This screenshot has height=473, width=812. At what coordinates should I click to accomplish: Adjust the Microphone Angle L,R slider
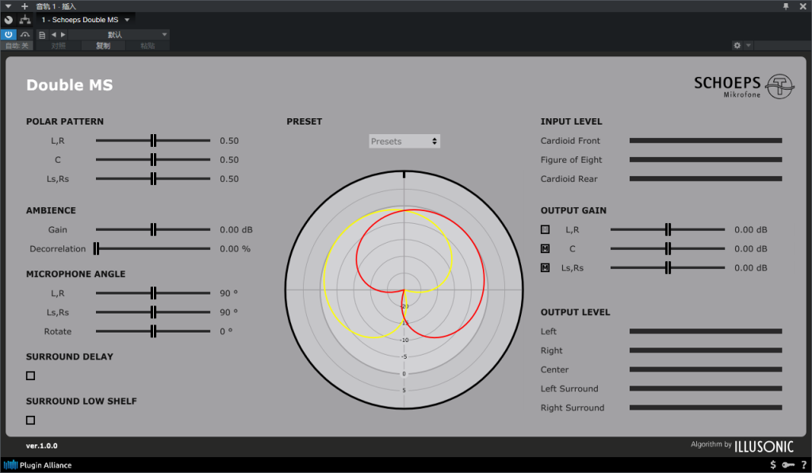coord(153,293)
